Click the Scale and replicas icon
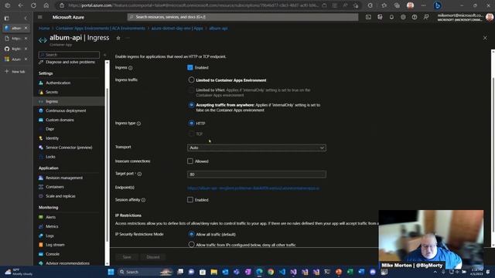This screenshot has width=495, height=278. tap(41, 196)
